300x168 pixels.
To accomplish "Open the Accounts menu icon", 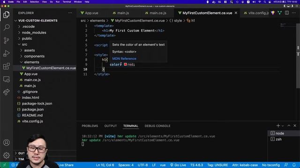I will (6, 142).
